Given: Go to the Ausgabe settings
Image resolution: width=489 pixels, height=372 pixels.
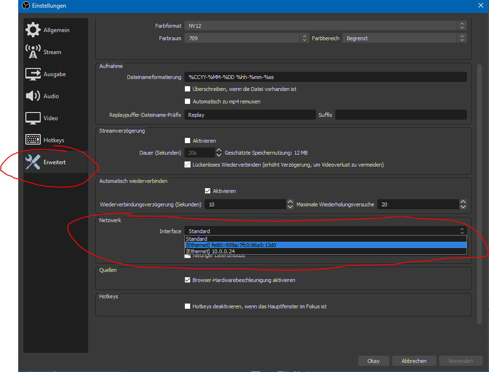Looking at the screenshot, I should click(x=56, y=74).
